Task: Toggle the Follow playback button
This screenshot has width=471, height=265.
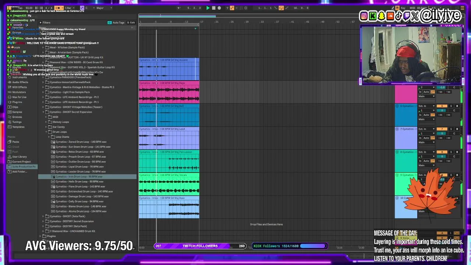Action: coord(179,8)
